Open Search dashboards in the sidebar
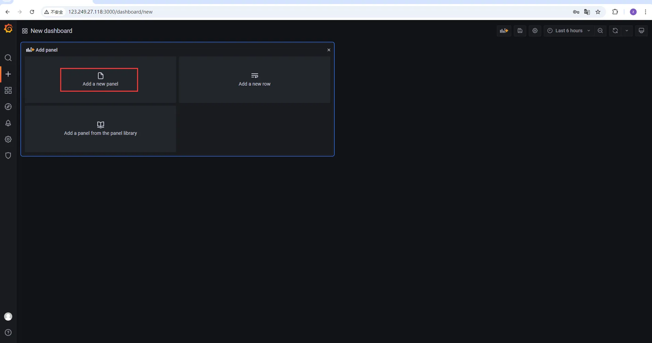652x343 pixels. click(x=8, y=58)
